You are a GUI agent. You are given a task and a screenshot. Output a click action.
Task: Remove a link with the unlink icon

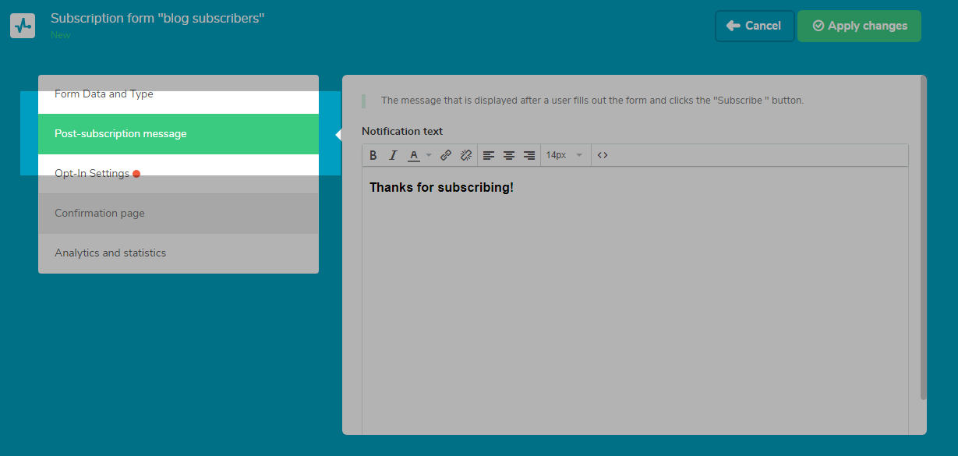coord(465,155)
